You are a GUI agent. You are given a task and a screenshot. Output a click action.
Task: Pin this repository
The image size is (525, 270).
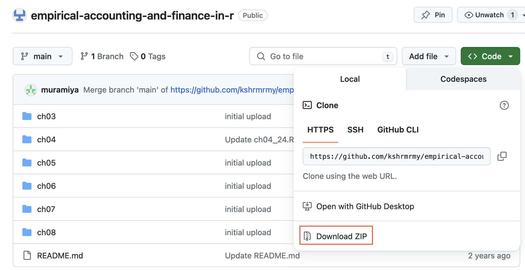(x=433, y=15)
